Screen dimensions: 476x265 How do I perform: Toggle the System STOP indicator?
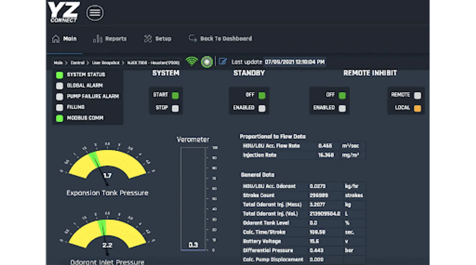click(175, 108)
